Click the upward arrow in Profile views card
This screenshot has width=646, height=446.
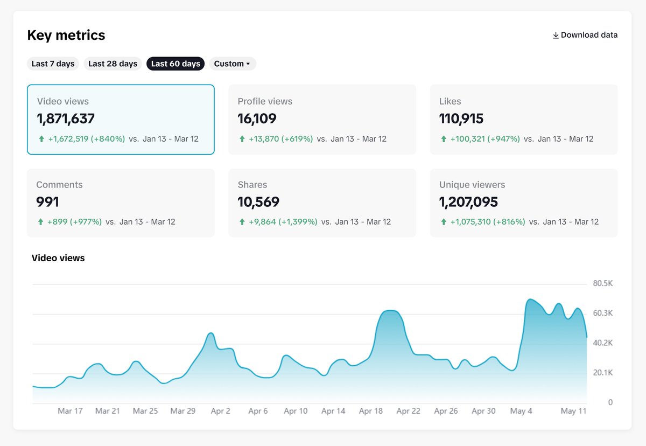[x=242, y=138]
